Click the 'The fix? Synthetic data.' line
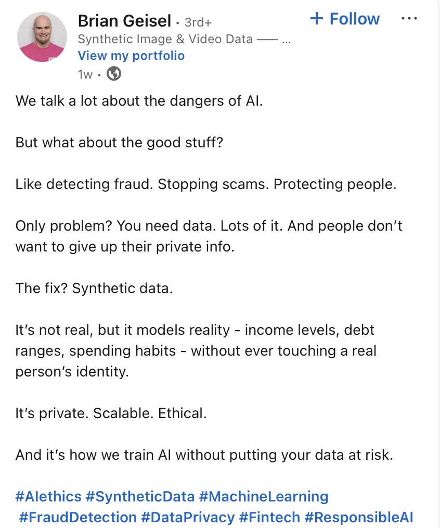Viewport: 440px width, 528px height. (x=94, y=288)
